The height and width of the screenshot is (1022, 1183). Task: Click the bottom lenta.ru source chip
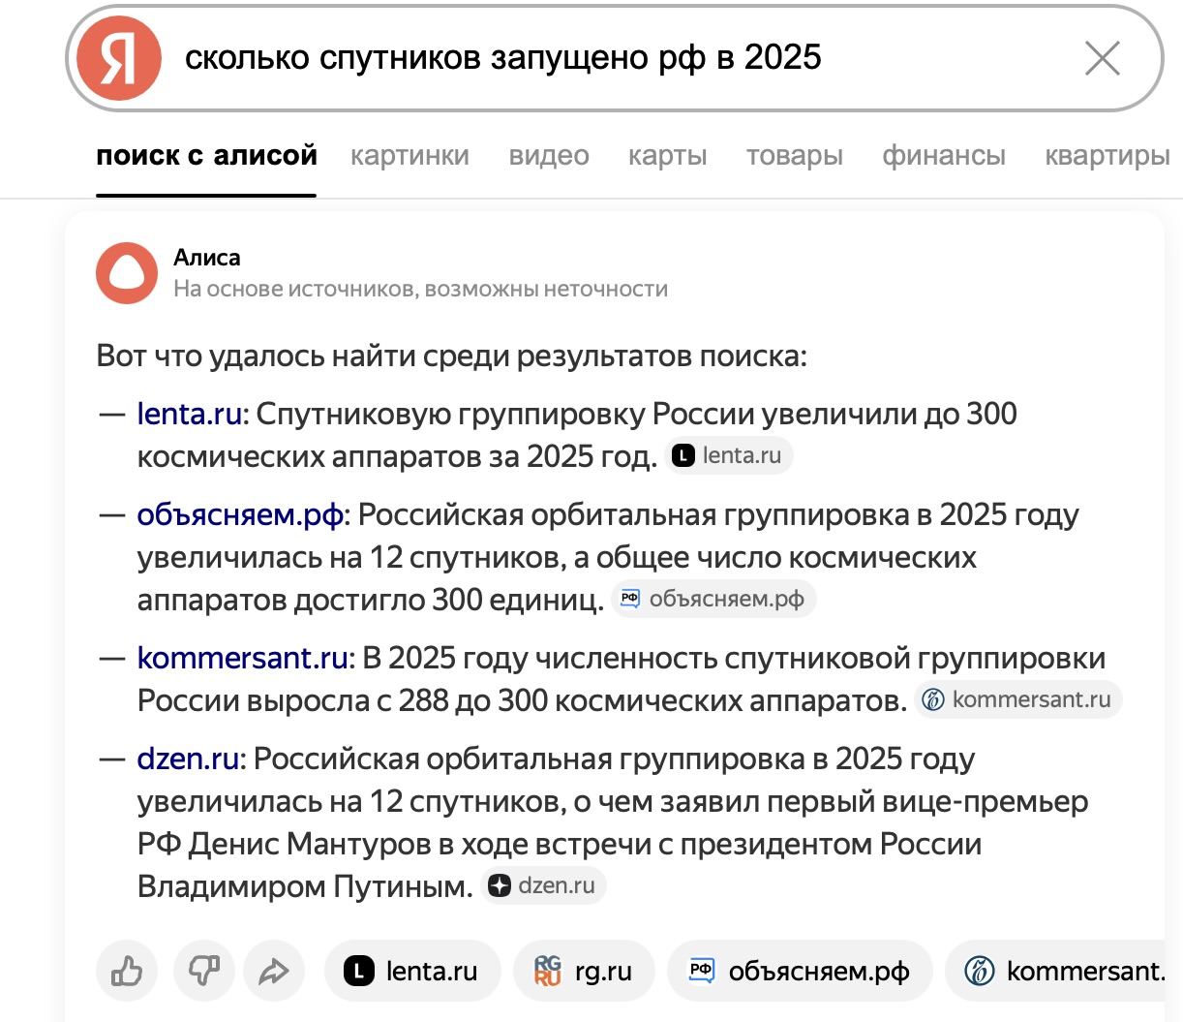coord(412,971)
